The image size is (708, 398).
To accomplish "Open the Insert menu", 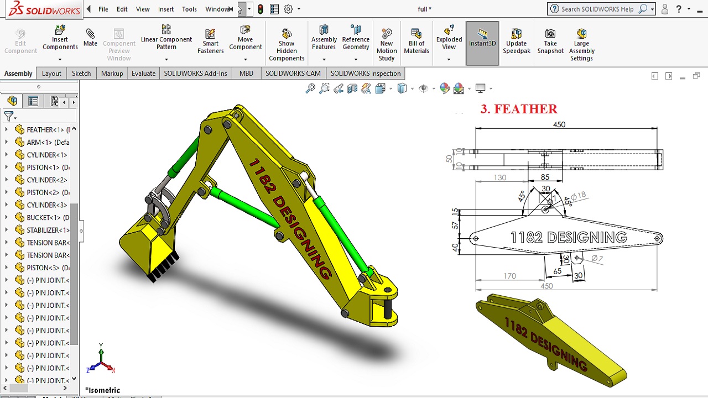I will click(166, 9).
